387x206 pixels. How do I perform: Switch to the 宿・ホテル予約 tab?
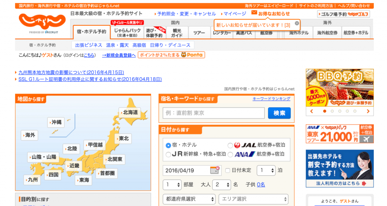91,32
